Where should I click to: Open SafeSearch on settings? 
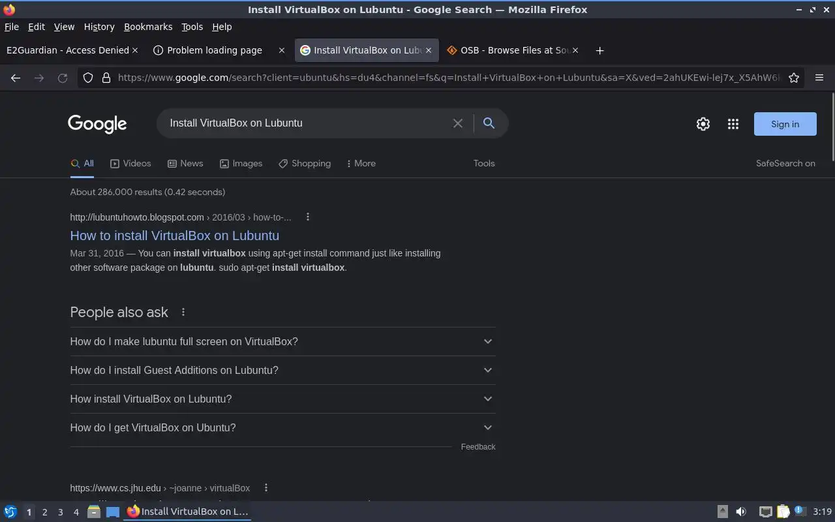coord(785,164)
